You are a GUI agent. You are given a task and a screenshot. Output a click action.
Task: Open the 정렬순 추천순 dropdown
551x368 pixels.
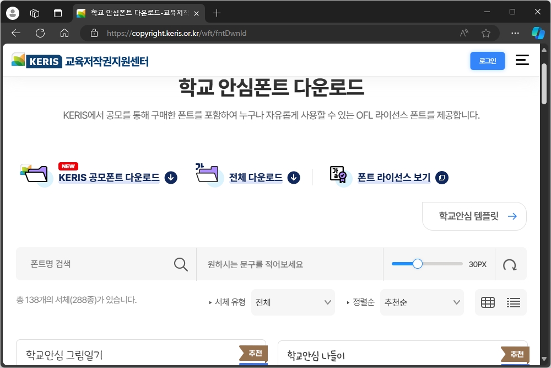(422, 302)
